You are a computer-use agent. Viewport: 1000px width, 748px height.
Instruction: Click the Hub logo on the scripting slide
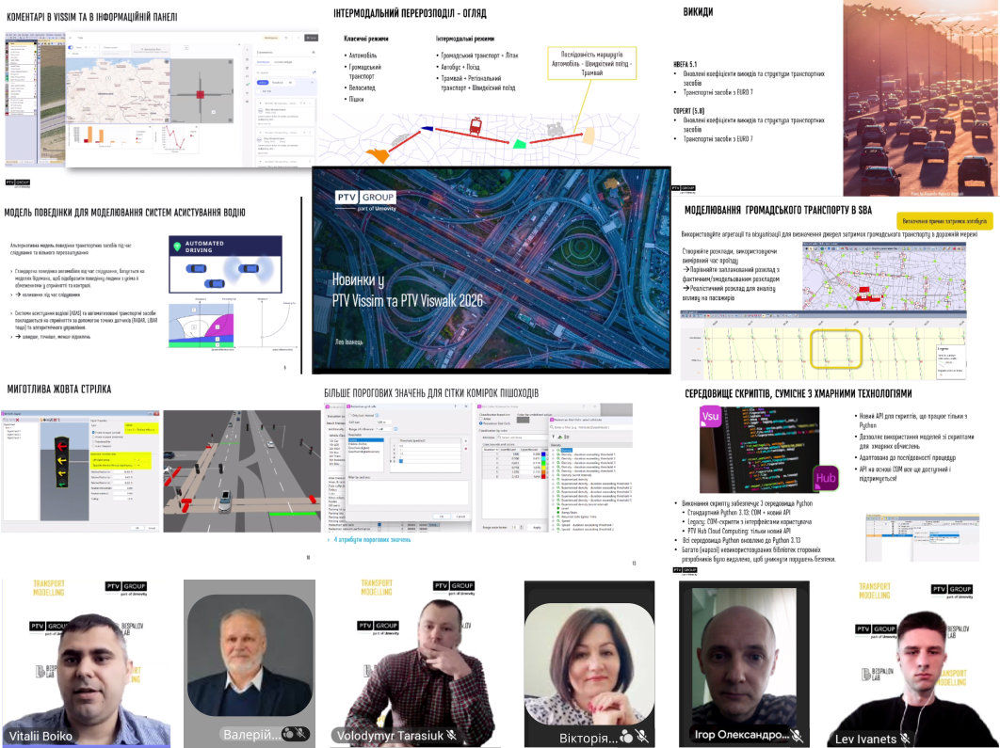click(827, 477)
